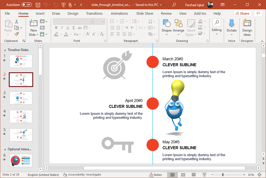266x178 pixels.
Task: Switch to the Transitions tab
Action: pos(94,13)
